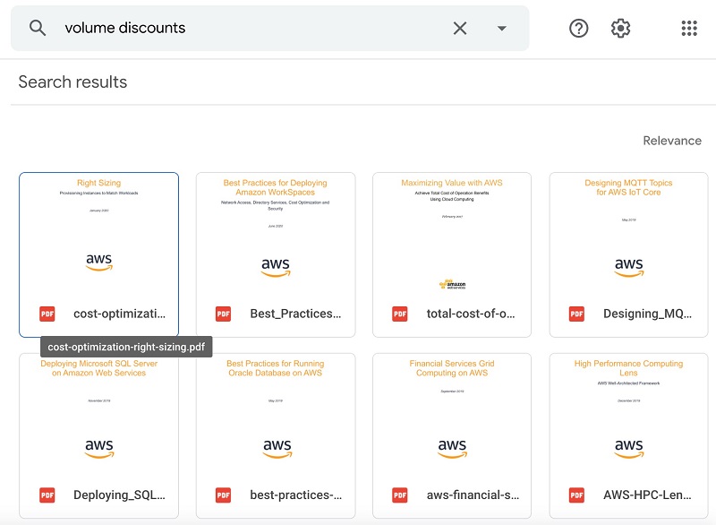716x525 pixels.
Task: Select file name 'cost-optimizati...'
Action: tap(120, 314)
